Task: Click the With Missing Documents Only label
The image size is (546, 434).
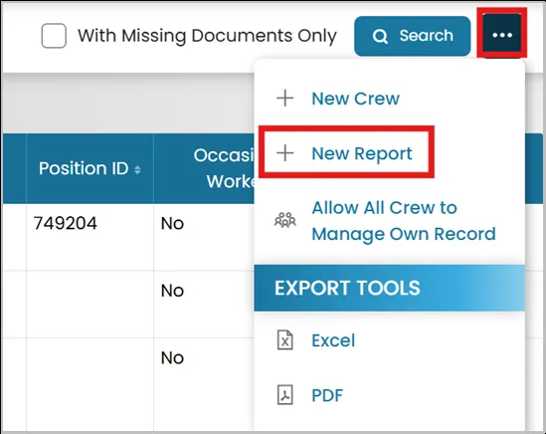Action: click(x=207, y=36)
